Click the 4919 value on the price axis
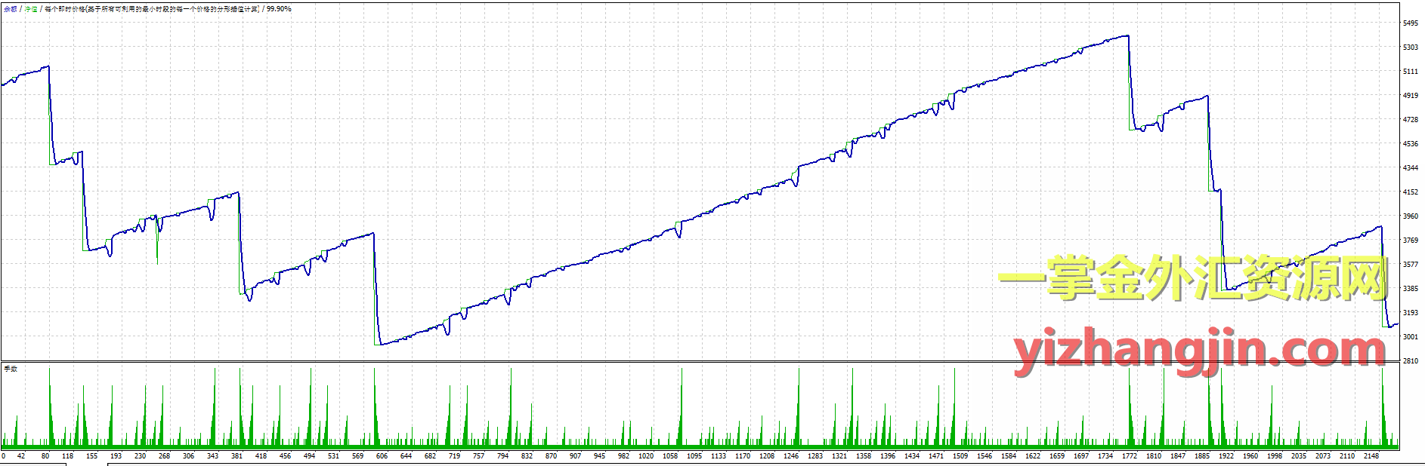The image size is (1425, 466). click(x=1411, y=96)
